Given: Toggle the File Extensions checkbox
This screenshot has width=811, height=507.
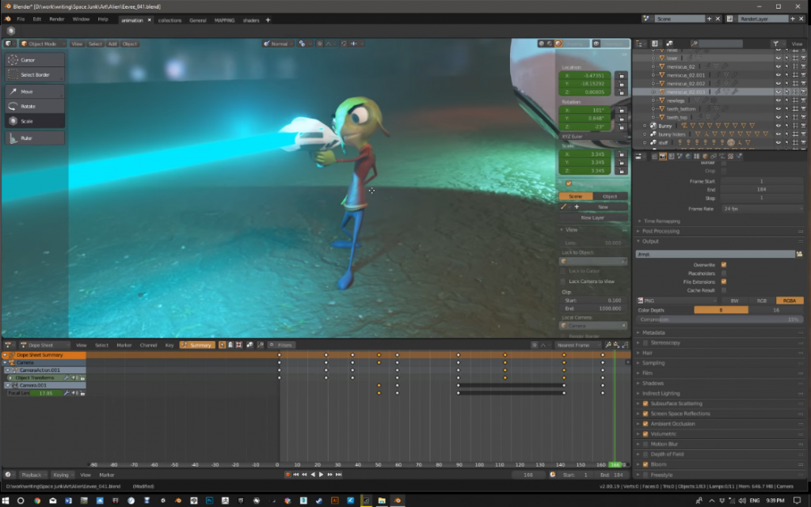Looking at the screenshot, I should (724, 282).
